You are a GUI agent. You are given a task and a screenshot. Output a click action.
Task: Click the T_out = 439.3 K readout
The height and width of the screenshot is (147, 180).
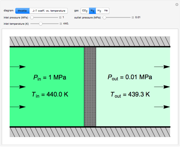coord(130,95)
